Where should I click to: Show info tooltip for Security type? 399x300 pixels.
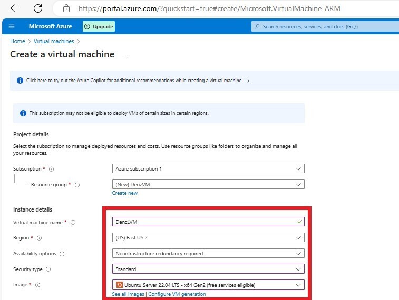point(48,269)
